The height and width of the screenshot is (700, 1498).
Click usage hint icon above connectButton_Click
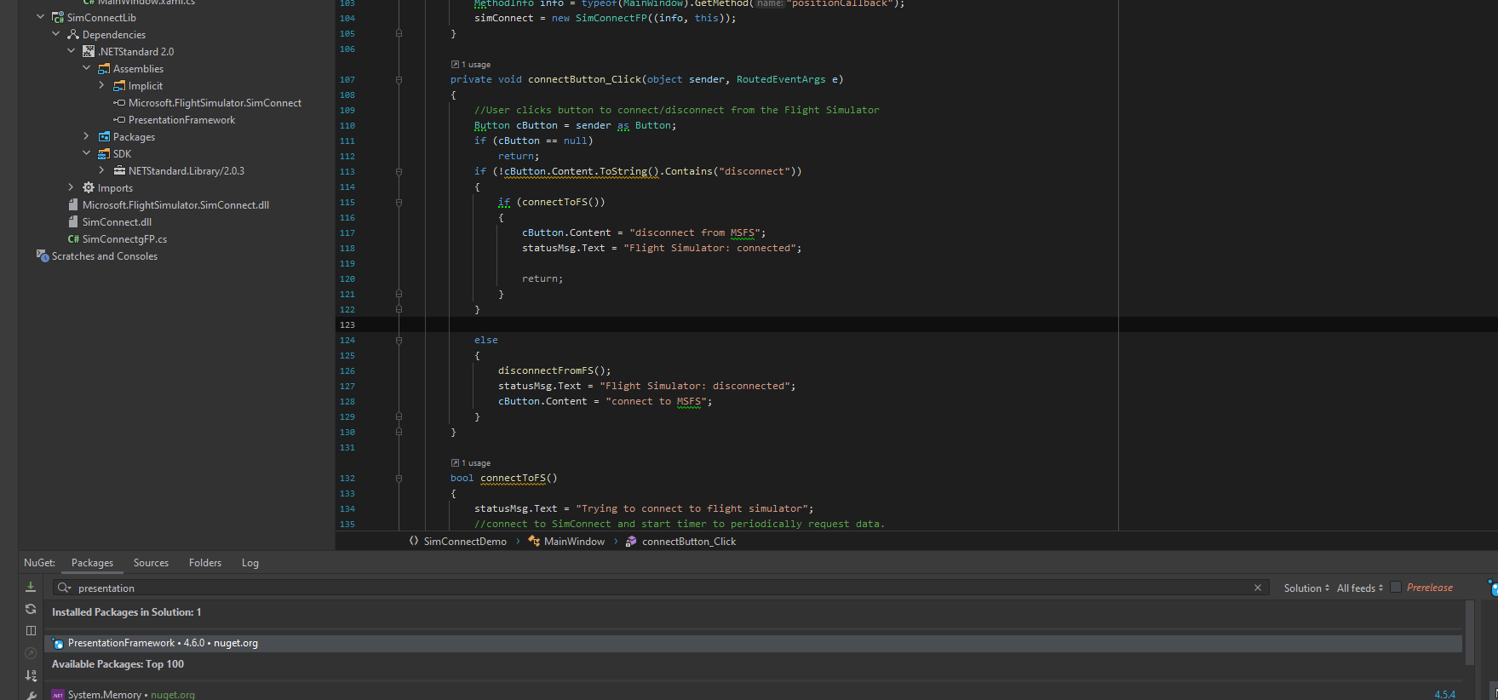coord(455,65)
